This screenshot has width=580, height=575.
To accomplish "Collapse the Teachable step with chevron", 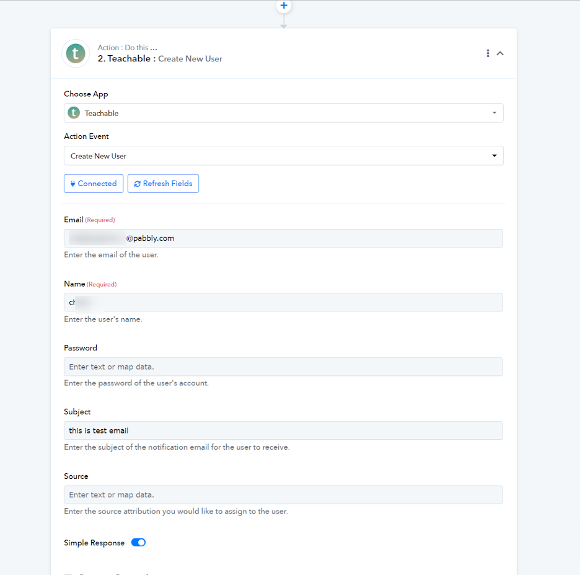I will (x=500, y=53).
